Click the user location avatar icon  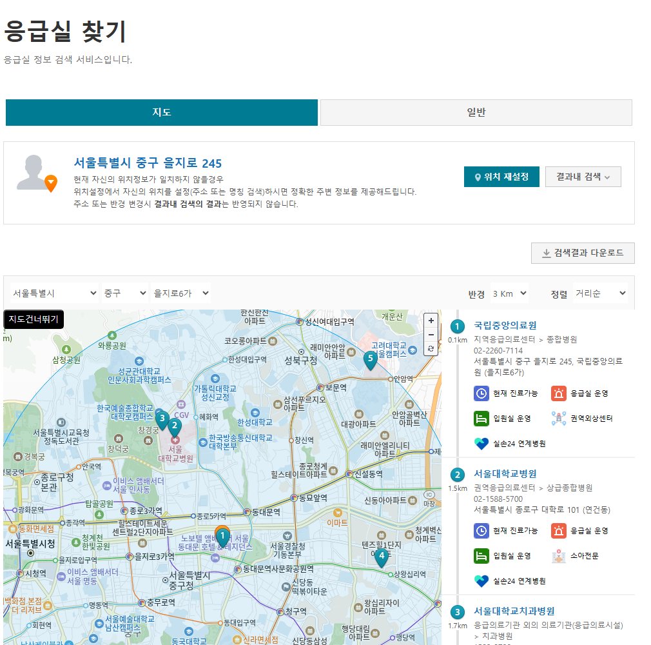pos(37,174)
